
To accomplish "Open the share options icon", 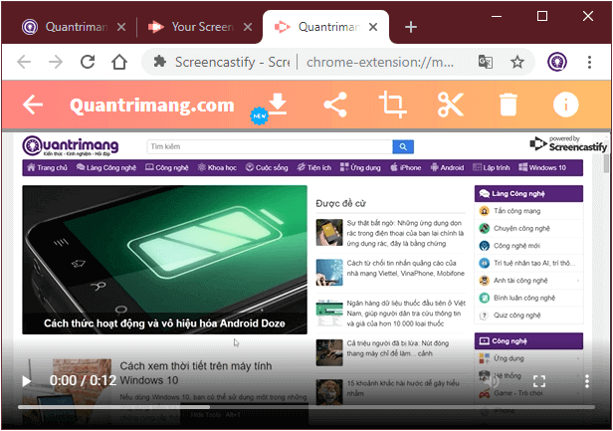I will 335,105.
